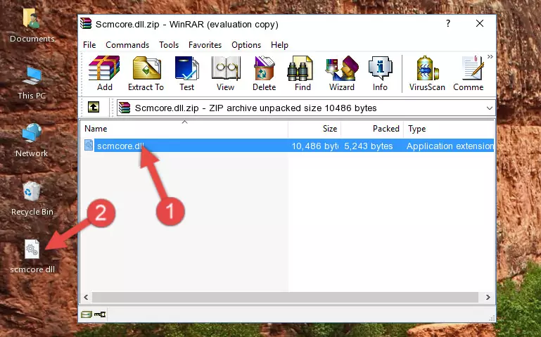This screenshot has width=541, height=337.
Task: Click the Add toolbar icon
Action: (104, 73)
